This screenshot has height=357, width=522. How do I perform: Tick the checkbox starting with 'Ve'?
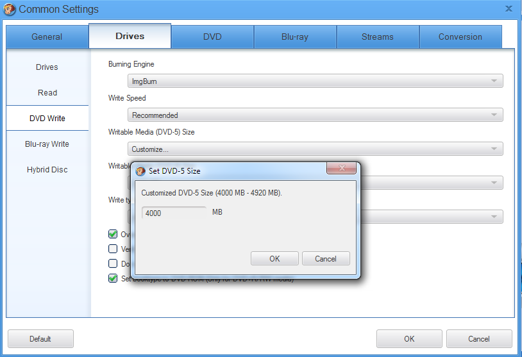(x=113, y=249)
